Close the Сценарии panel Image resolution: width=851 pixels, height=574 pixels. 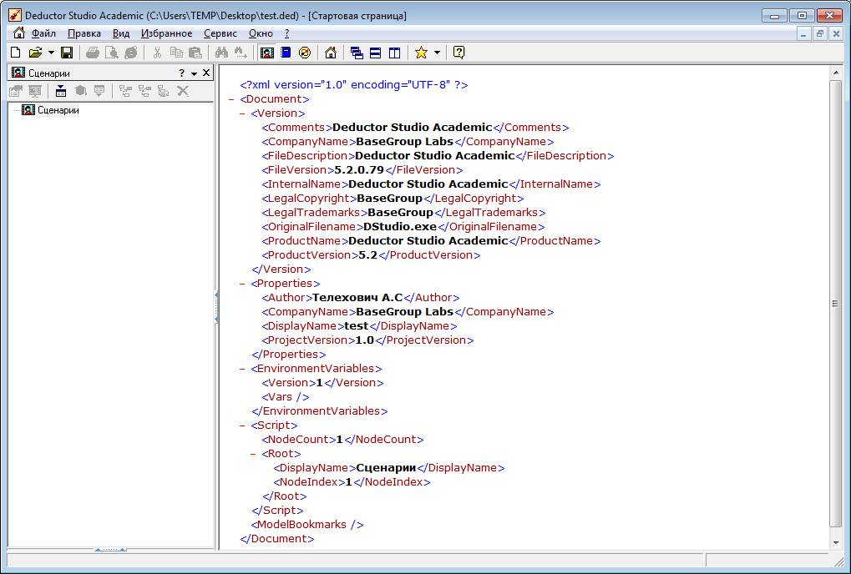pyautogui.click(x=206, y=73)
